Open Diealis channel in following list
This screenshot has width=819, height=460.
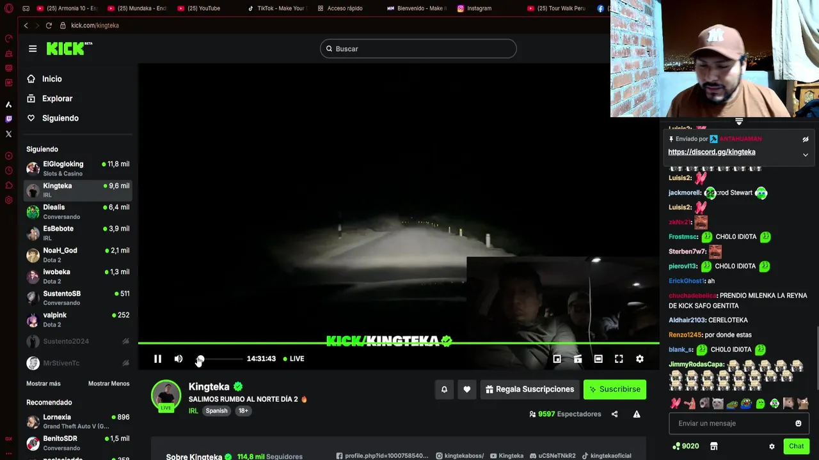(x=77, y=212)
